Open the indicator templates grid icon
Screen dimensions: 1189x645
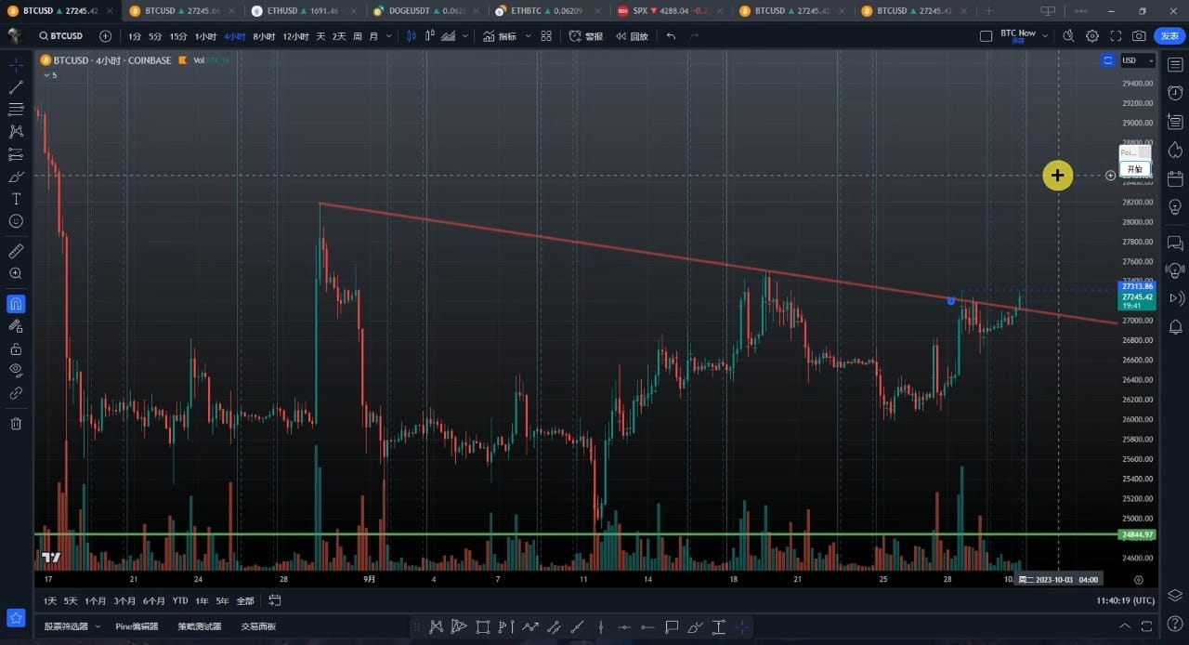(x=546, y=36)
